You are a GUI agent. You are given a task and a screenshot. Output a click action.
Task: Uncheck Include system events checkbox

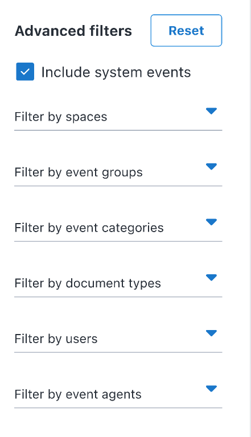(25, 72)
